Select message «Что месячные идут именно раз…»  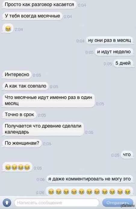pos(48,100)
